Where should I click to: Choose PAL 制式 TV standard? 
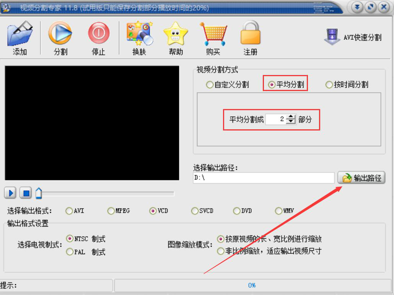tap(86, 251)
